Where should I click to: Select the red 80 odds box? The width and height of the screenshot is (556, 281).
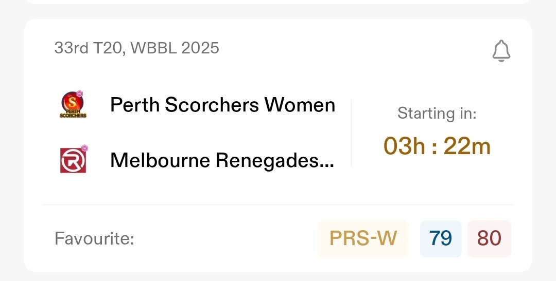click(x=489, y=238)
